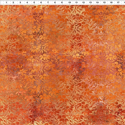Select the ruler mark labeled 2
This screenshot has width=125, height=125.
(13, 2)
